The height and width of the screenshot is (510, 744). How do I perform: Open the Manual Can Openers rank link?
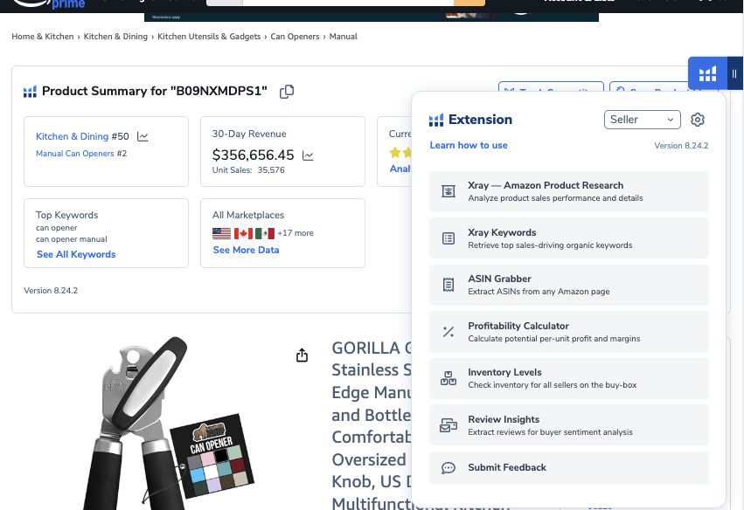[x=75, y=154]
